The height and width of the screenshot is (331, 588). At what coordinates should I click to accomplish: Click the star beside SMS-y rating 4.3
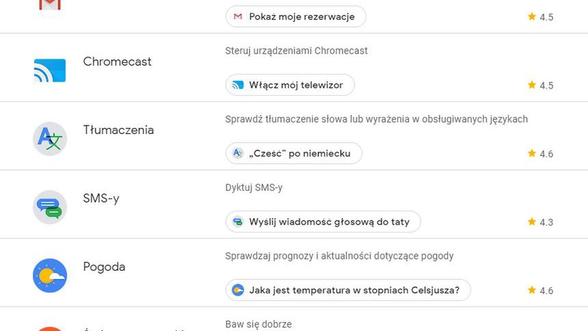click(532, 222)
